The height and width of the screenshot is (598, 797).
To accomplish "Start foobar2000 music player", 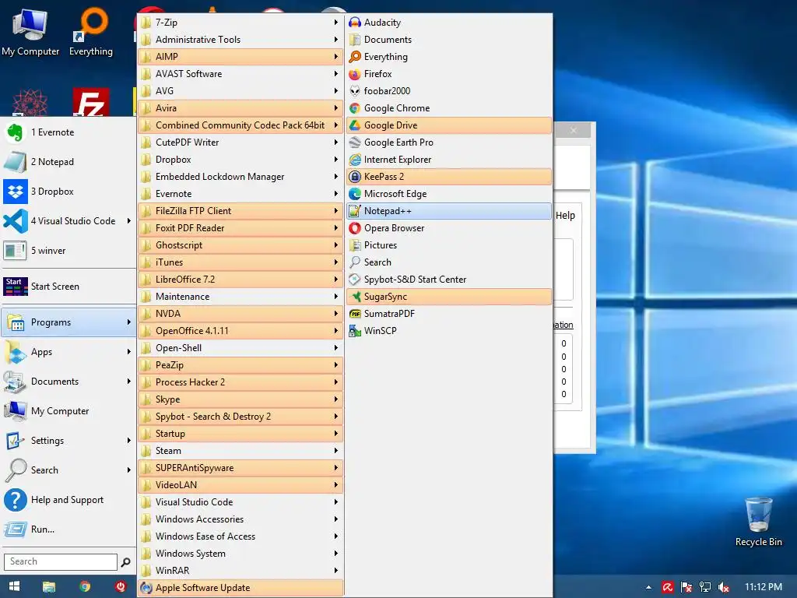I will tap(449, 91).
